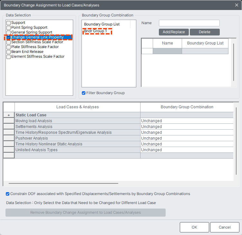The height and width of the screenshot is (235, 242).
Task: Expand the Static Load Case row
Action: (9, 115)
